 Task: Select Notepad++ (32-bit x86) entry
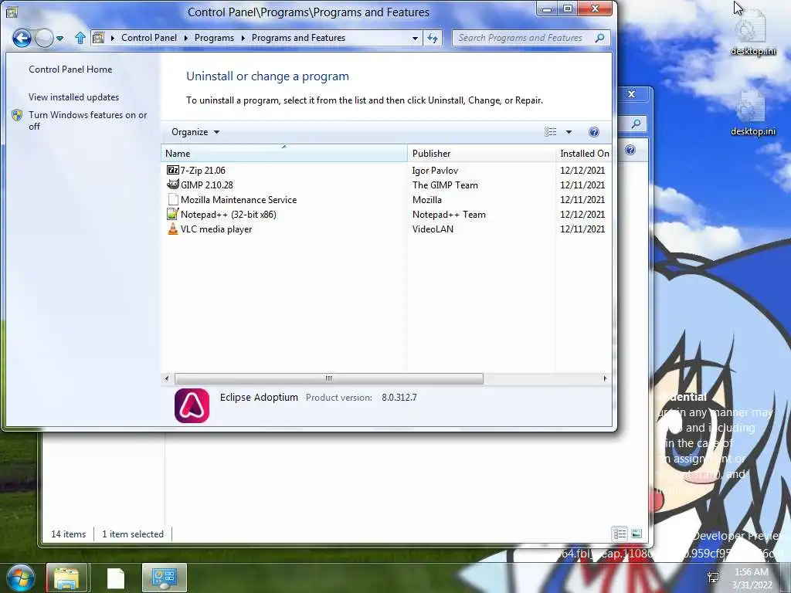click(x=228, y=215)
